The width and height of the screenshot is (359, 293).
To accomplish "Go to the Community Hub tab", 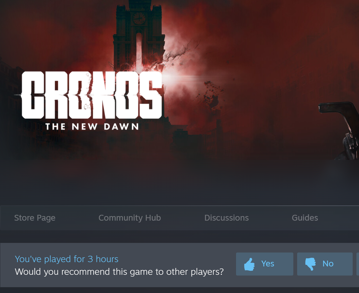I will click(130, 218).
